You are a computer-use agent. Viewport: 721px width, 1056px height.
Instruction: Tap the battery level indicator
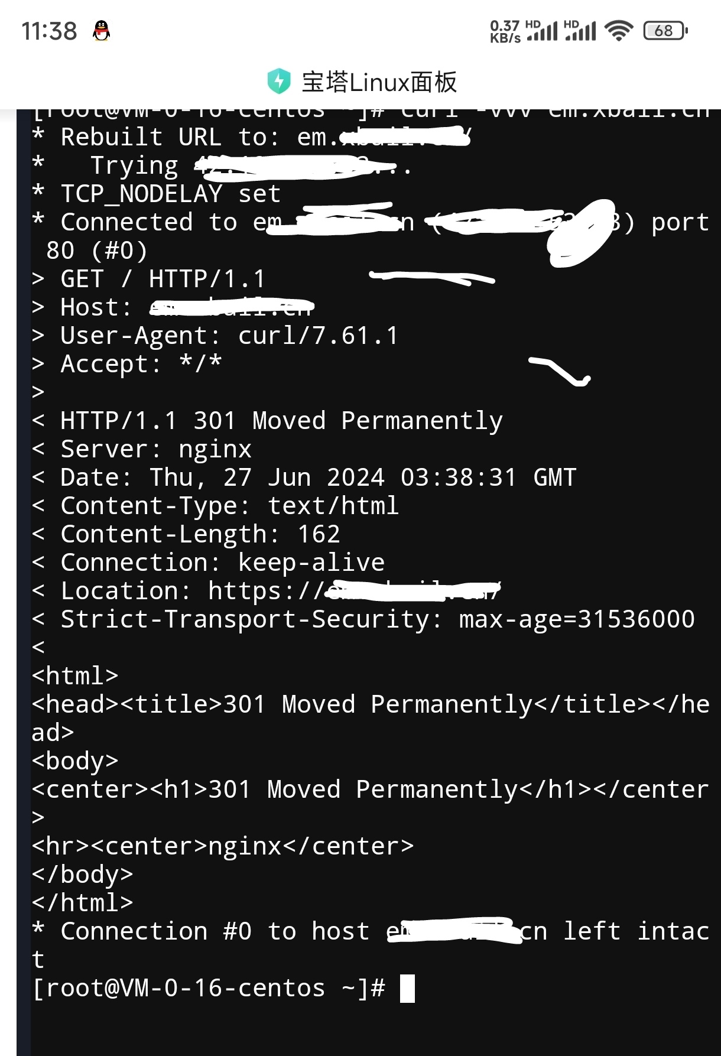coord(665,30)
